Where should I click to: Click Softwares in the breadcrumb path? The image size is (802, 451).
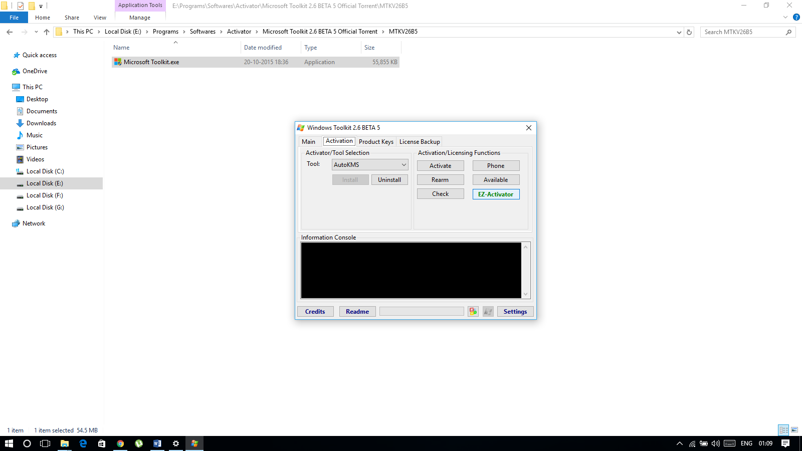(203, 32)
